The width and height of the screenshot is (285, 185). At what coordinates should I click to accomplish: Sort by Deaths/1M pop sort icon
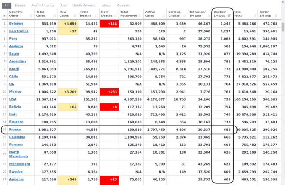point(229,16)
